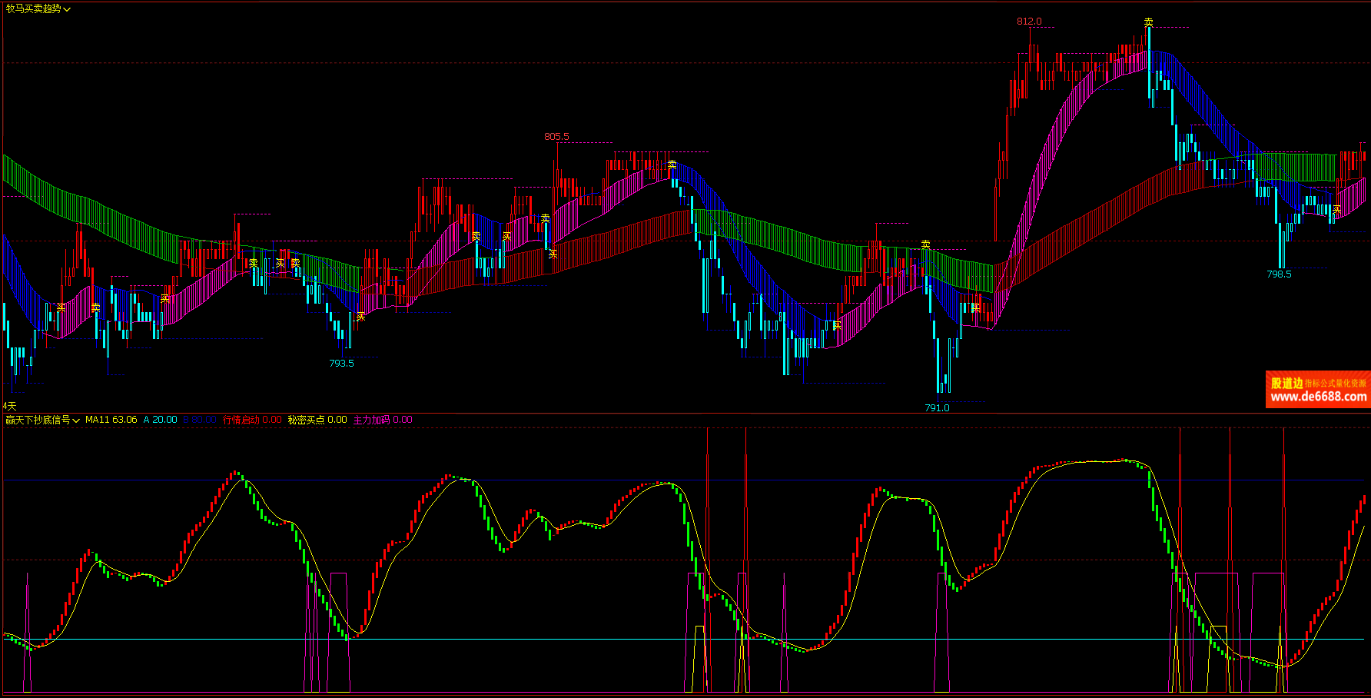This screenshot has height=698, width=1371.
Task: Select the magenta 主力加码 indicator label
Action: (x=382, y=420)
